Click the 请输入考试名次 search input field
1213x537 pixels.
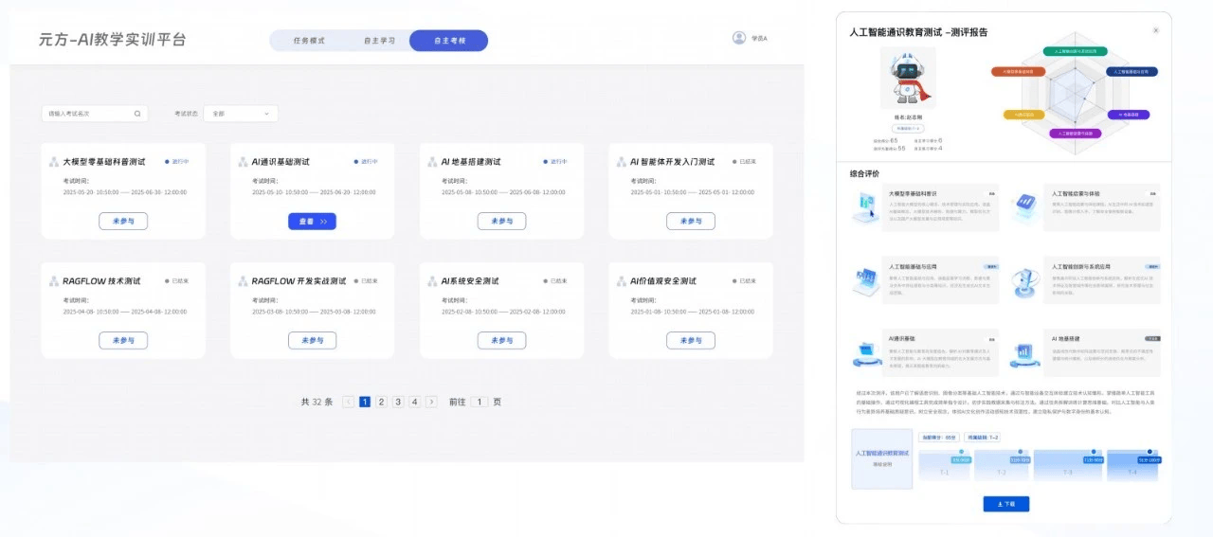[x=95, y=114]
